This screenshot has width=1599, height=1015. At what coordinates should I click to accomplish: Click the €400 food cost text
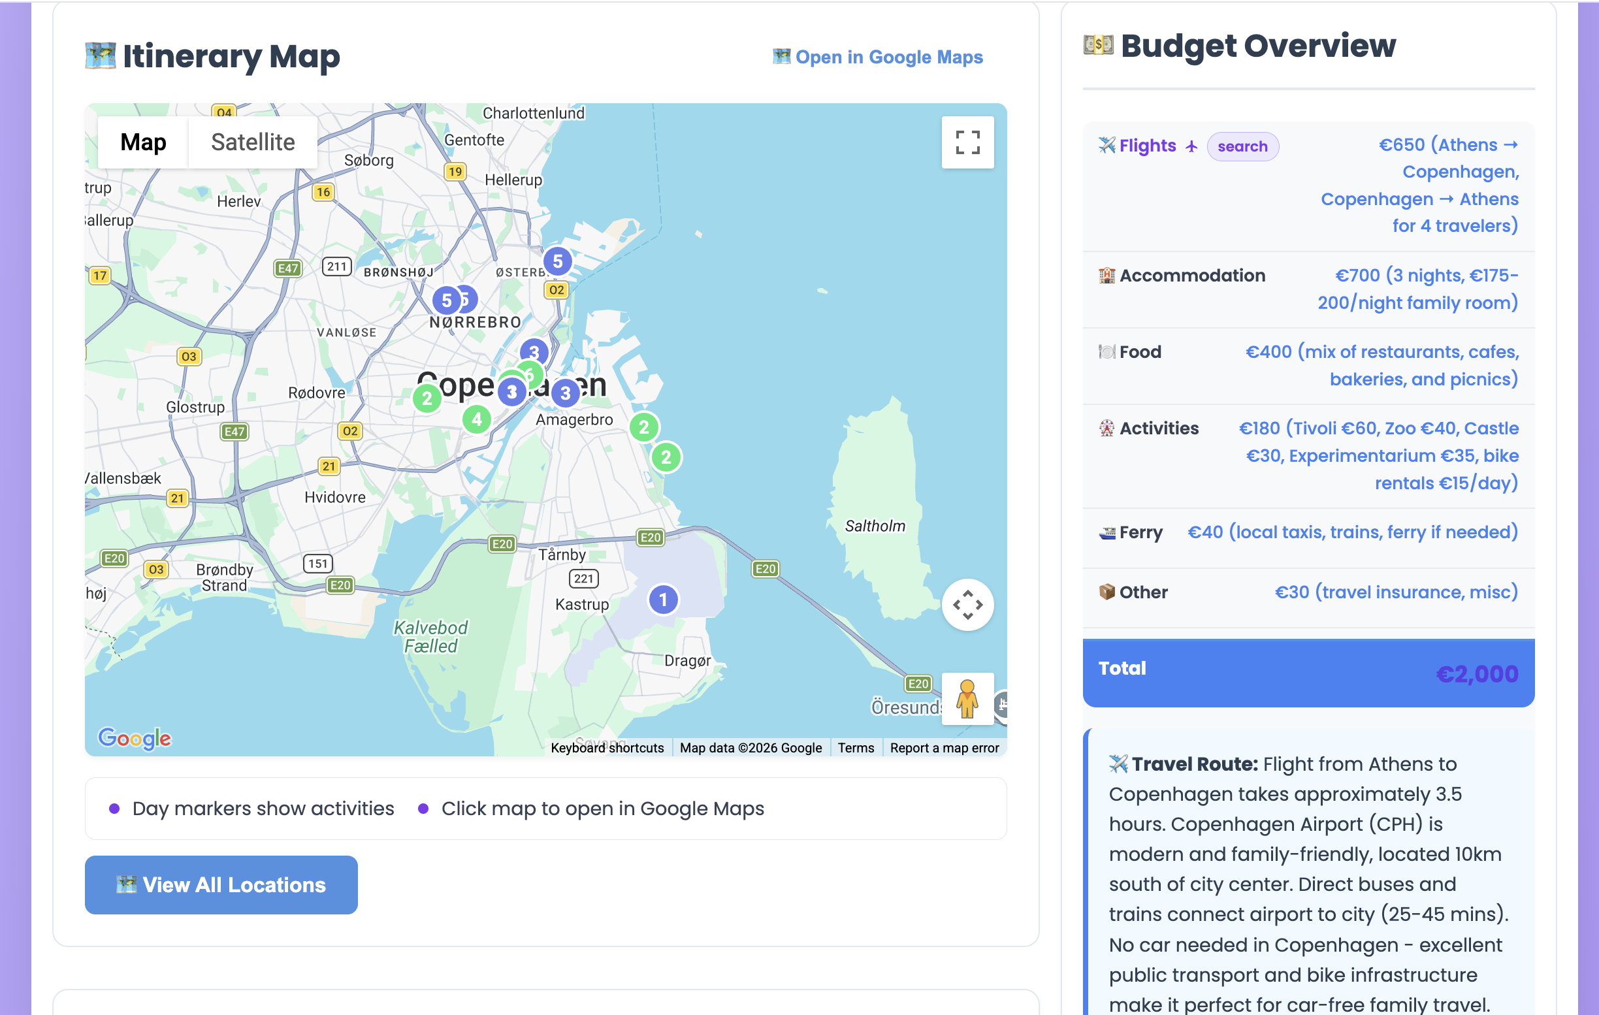1383,365
